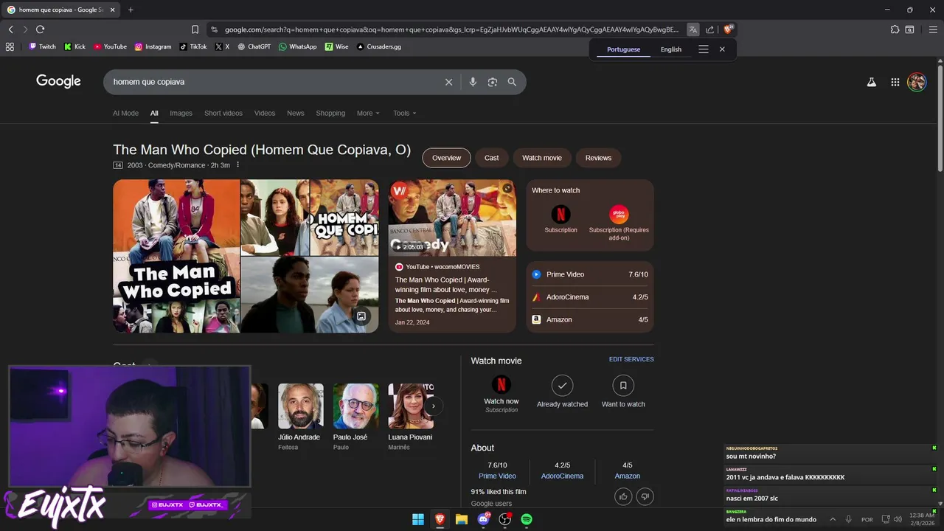Open the YouTube bookmark
Image resolution: width=944 pixels, height=531 pixels.
(110, 46)
